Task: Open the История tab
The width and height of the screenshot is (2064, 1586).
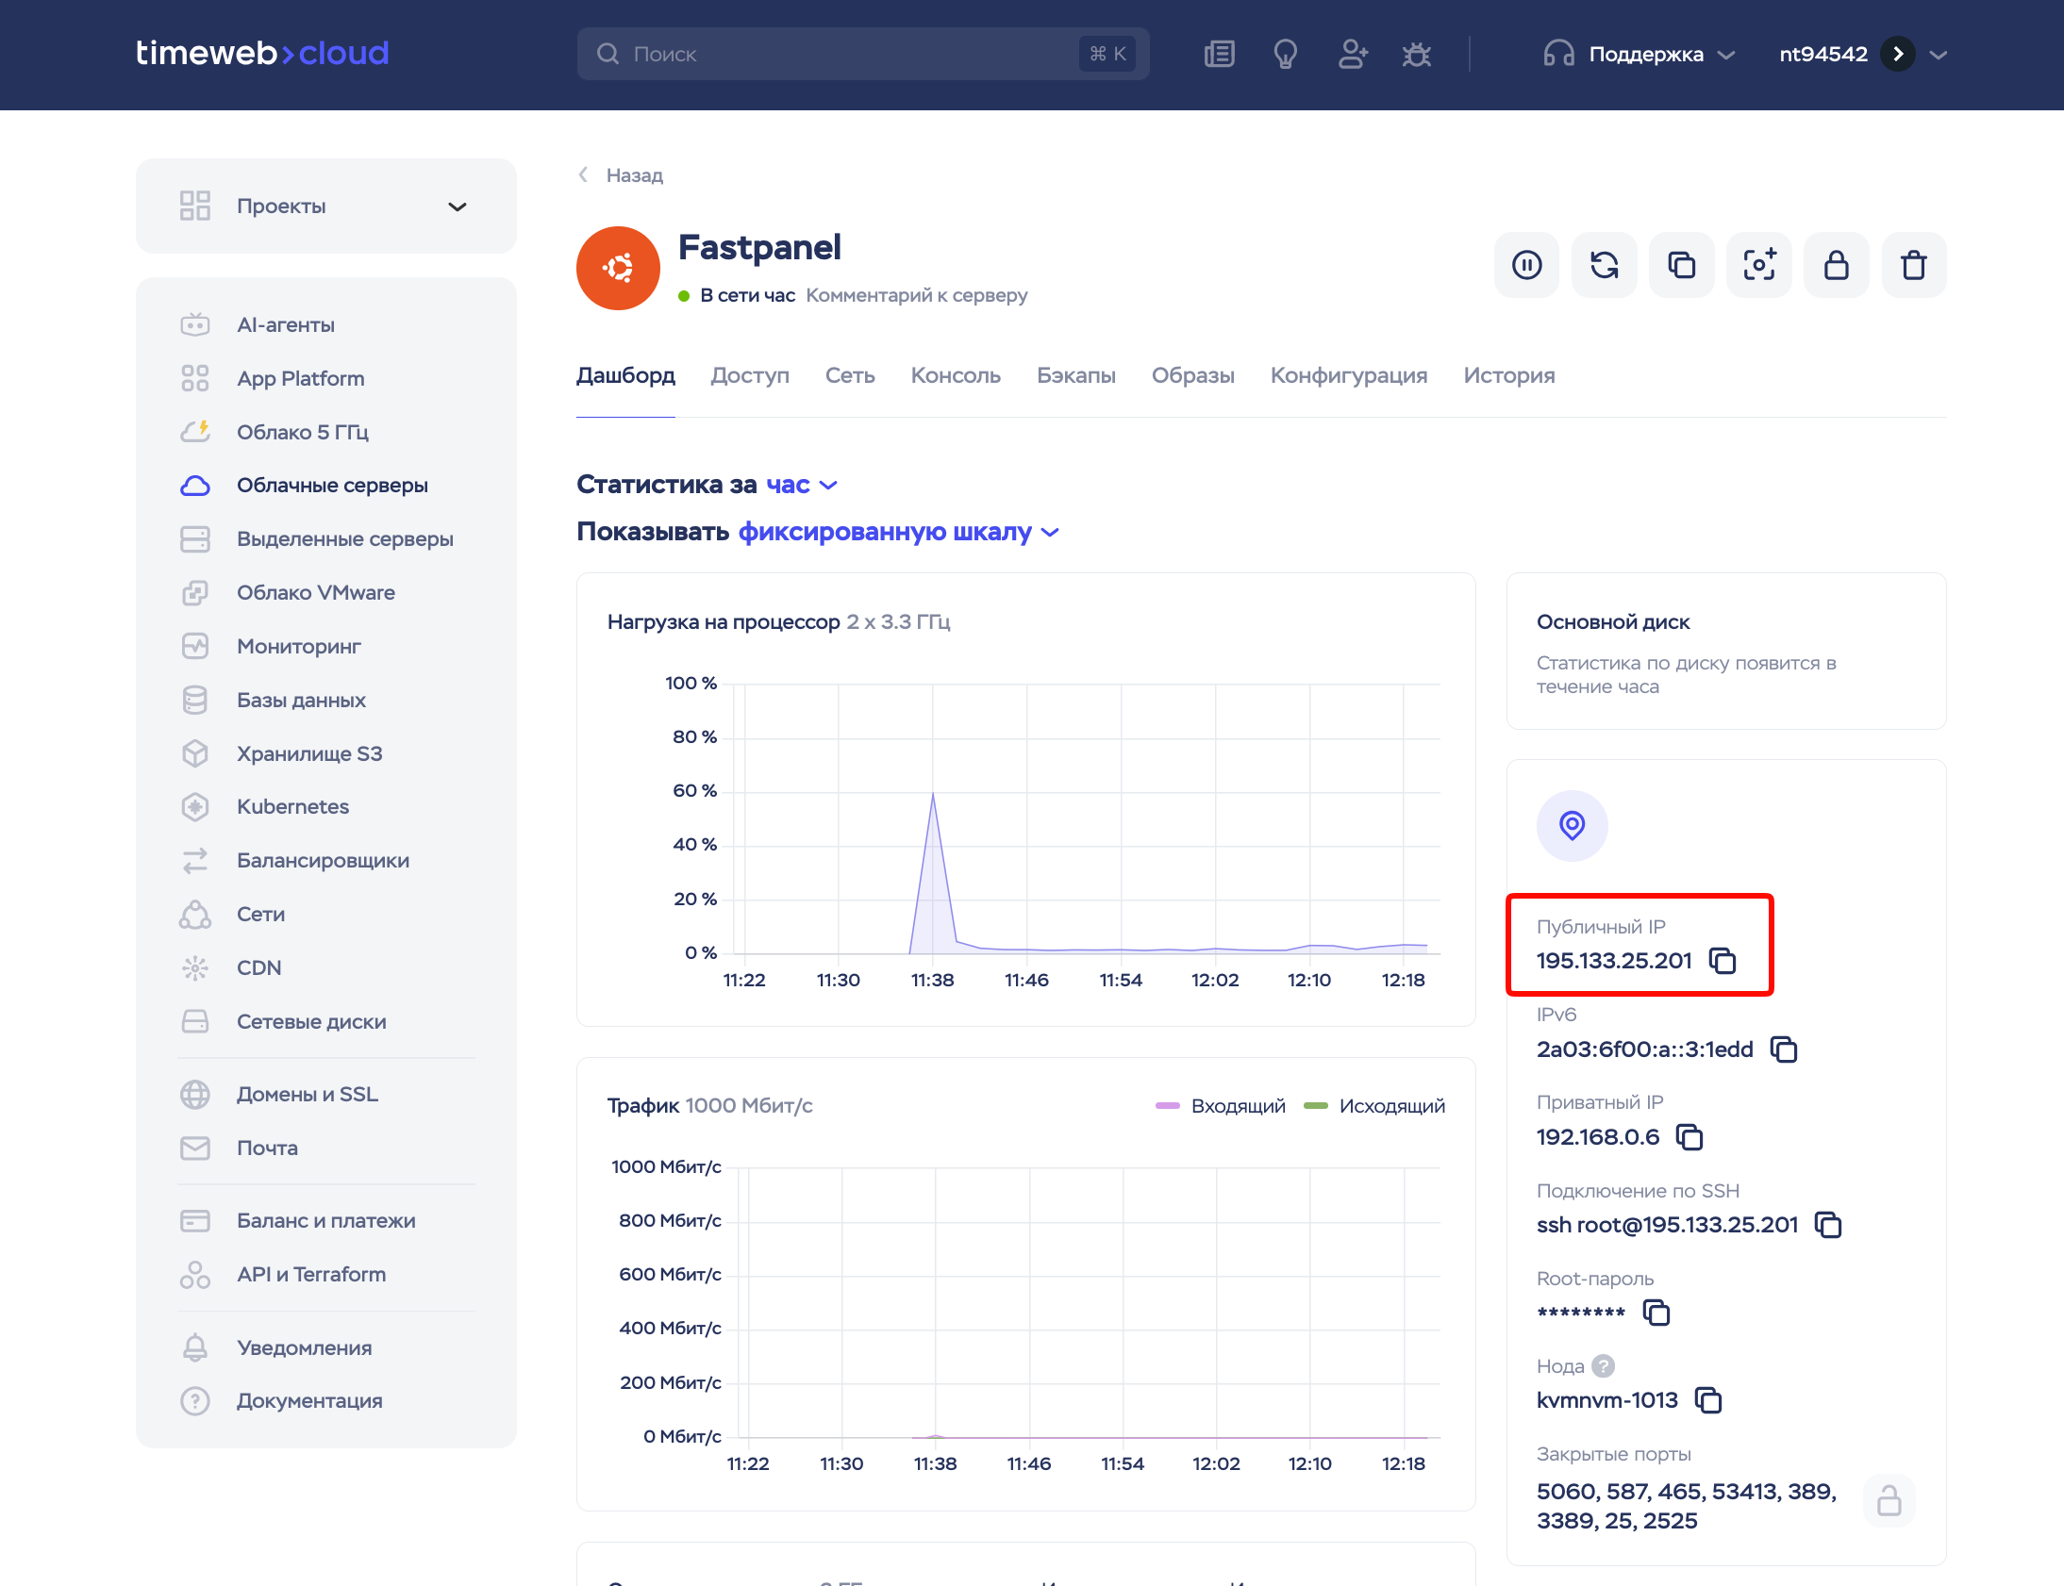Action: (1508, 374)
